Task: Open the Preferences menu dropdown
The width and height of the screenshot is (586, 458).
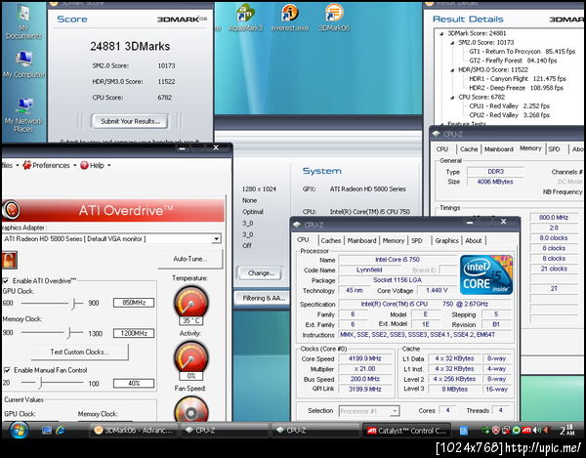Action: pos(50,165)
